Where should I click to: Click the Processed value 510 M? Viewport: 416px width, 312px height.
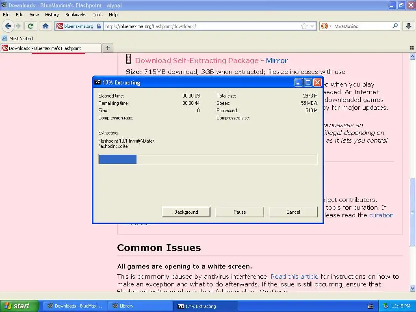pyautogui.click(x=312, y=110)
